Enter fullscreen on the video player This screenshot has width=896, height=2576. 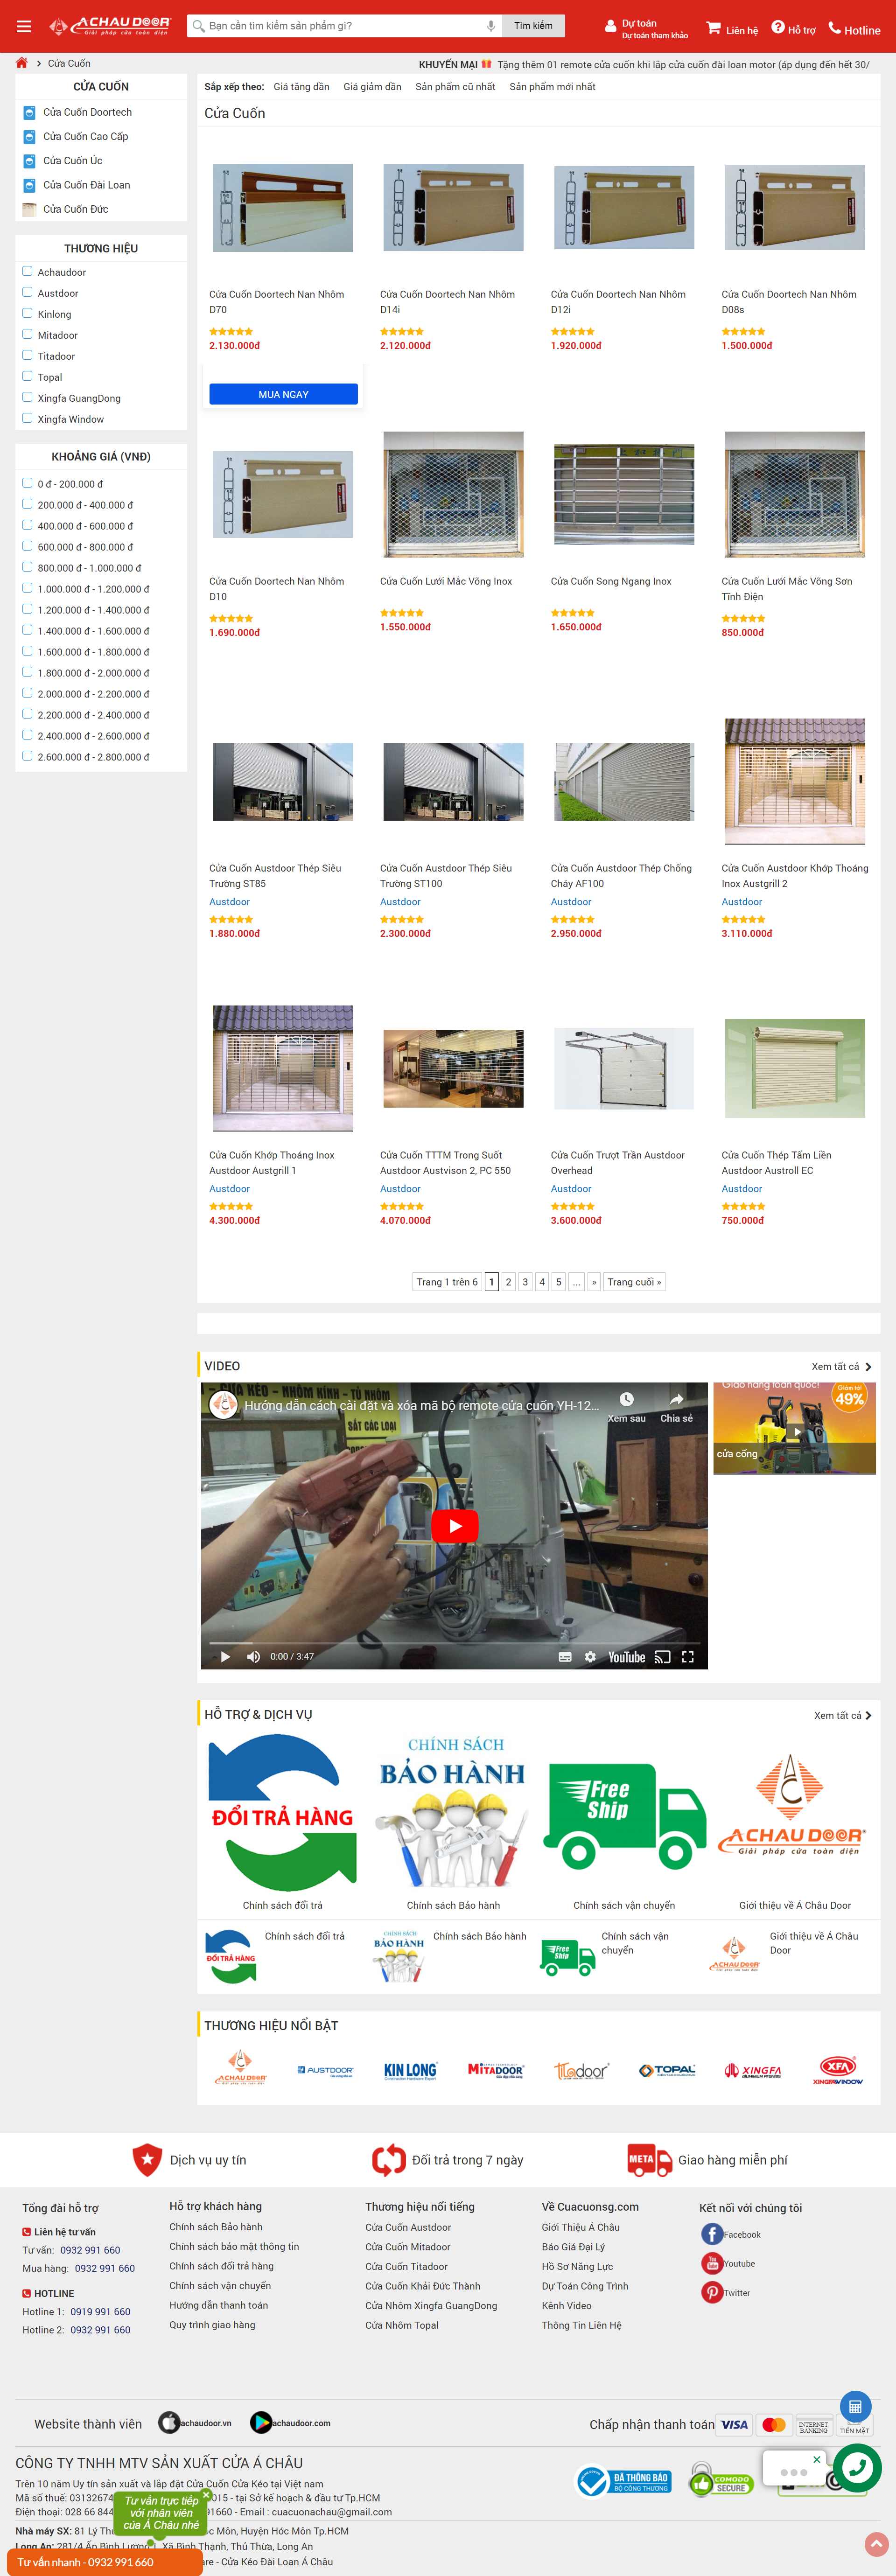pos(687,1657)
